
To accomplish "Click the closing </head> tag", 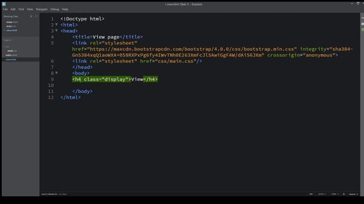I will pyautogui.click(x=82, y=67).
